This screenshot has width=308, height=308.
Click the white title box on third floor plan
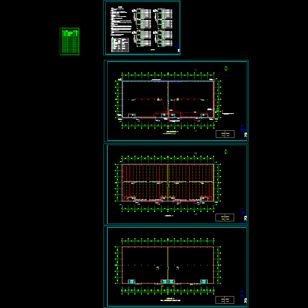click(x=225, y=300)
